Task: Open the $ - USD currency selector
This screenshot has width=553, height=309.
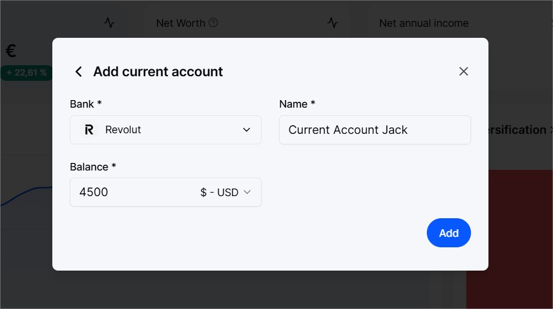Action: [226, 192]
